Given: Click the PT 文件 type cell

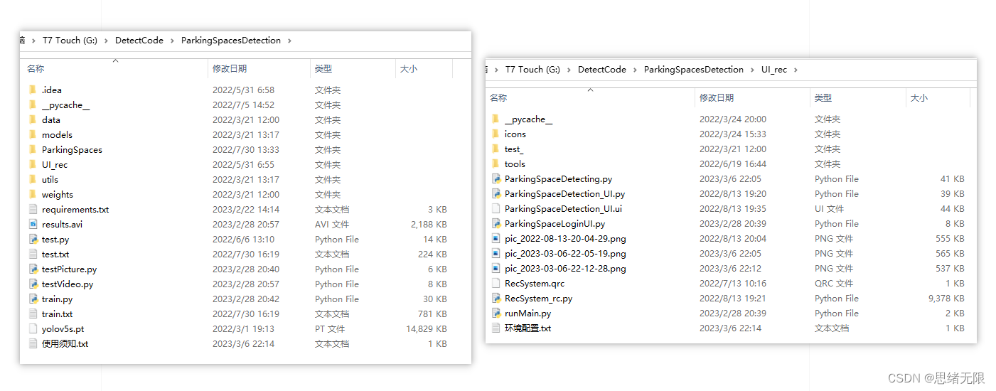Looking at the screenshot, I should pos(330,328).
